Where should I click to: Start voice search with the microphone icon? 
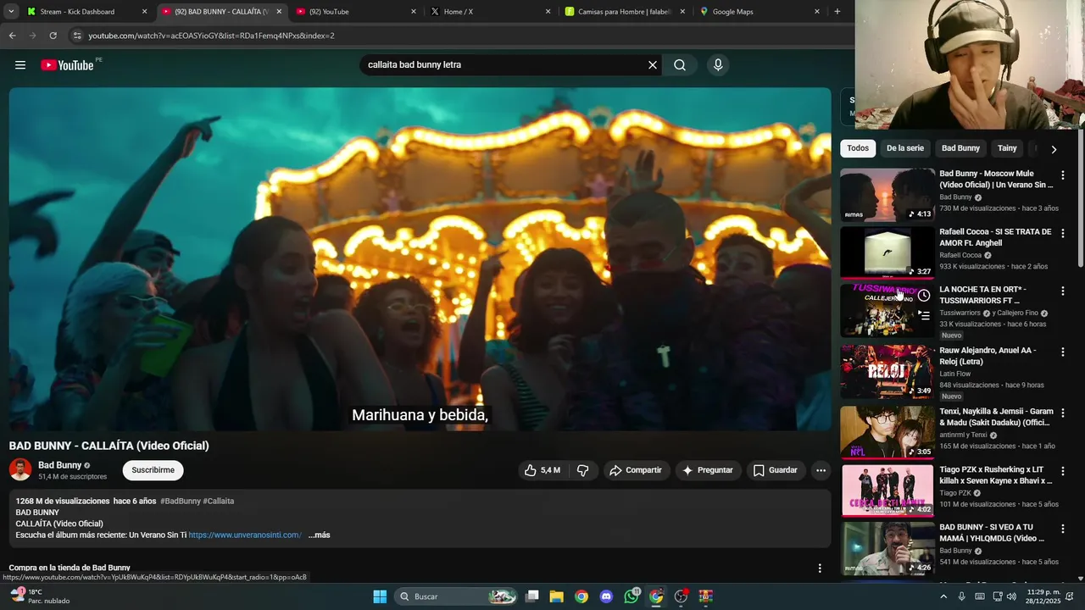click(x=718, y=65)
